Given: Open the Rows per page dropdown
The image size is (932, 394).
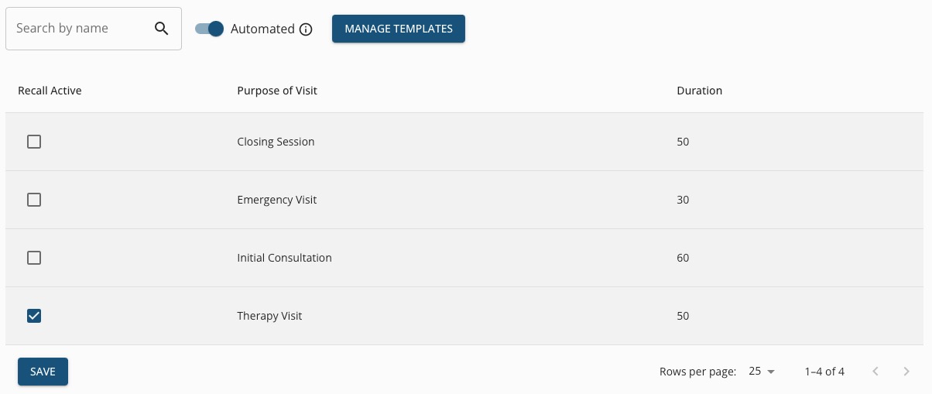Looking at the screenshot, I should (762, 372).
